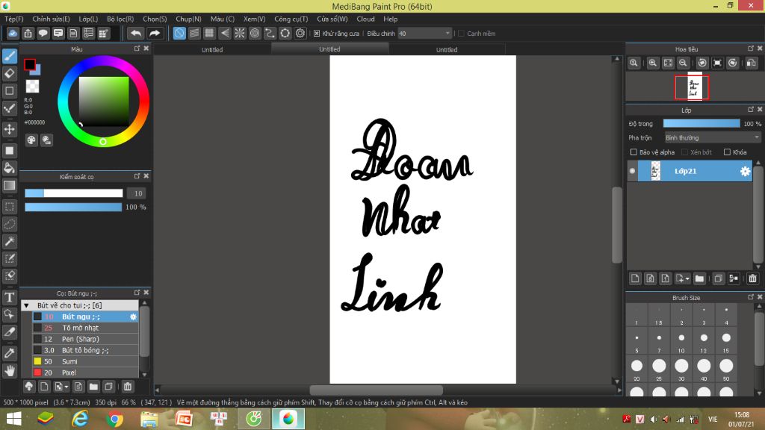Open the Công cụ(T) menu

[x=291, y=19]
